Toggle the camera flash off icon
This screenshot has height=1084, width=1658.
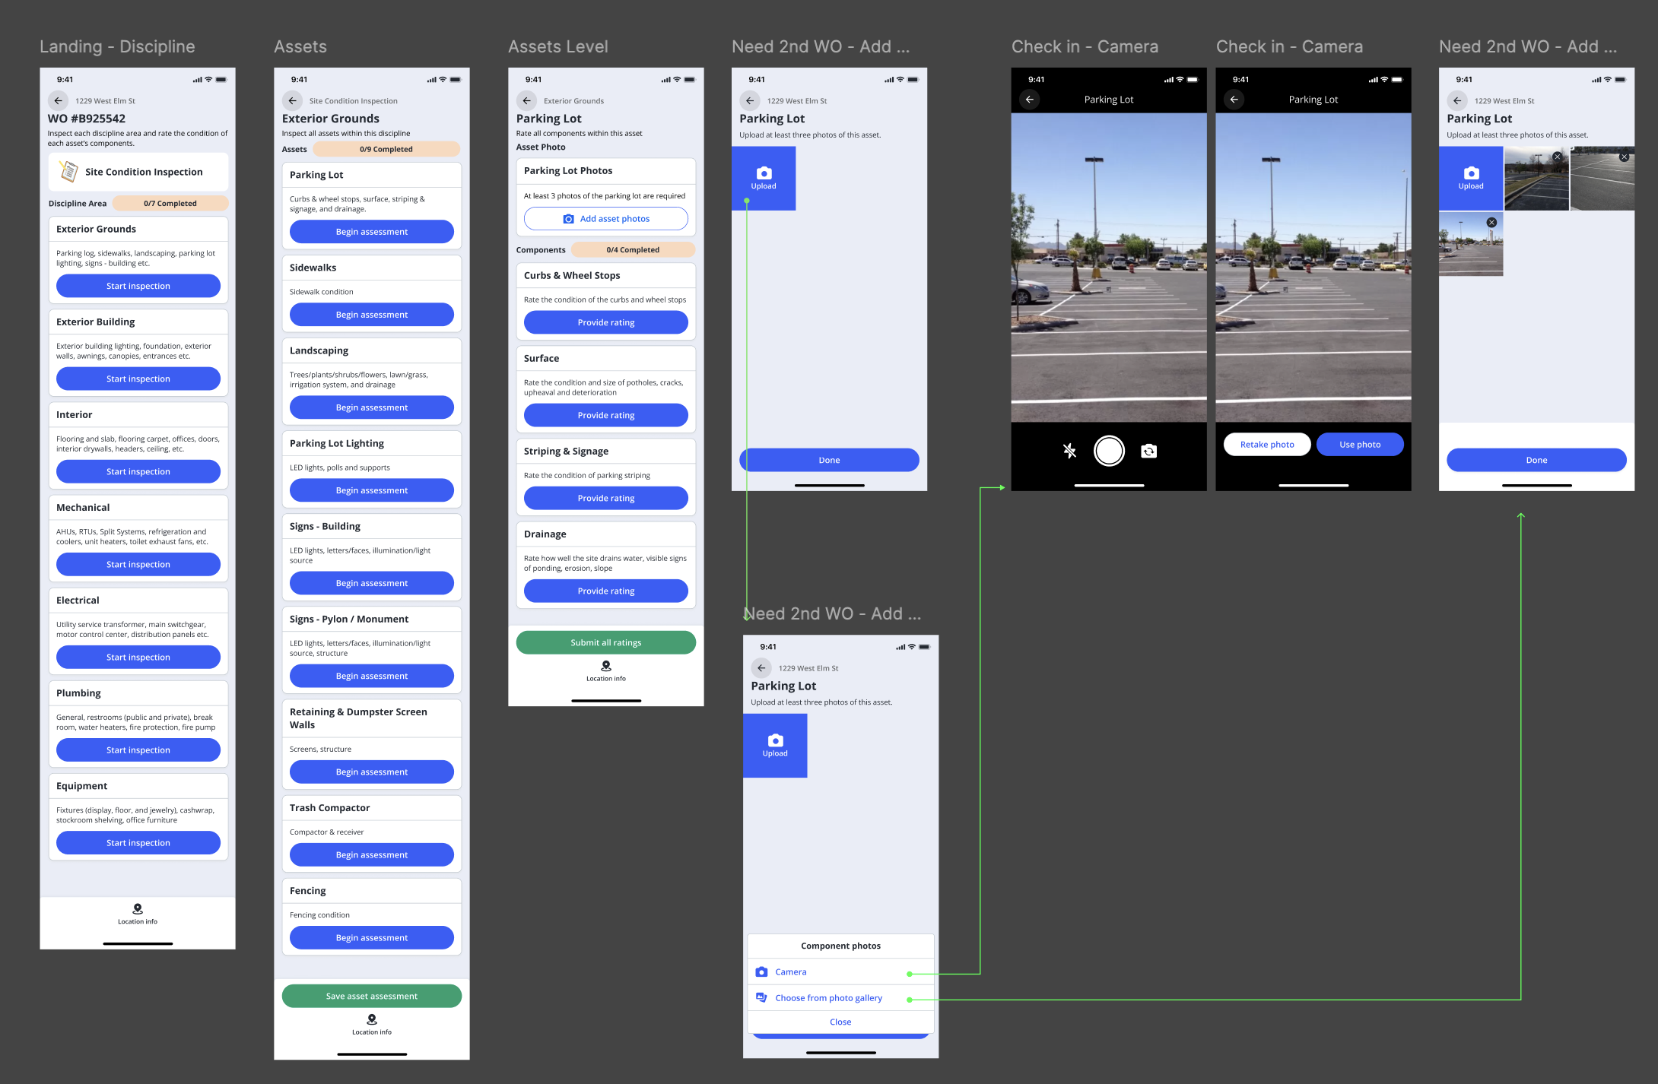(1069, 451)
